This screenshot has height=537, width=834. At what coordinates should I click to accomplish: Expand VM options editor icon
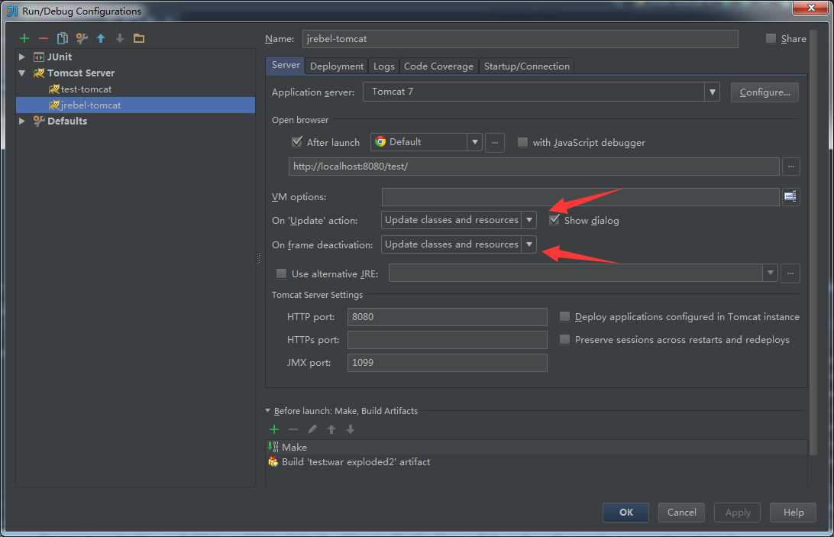click(x=790, y=196)
